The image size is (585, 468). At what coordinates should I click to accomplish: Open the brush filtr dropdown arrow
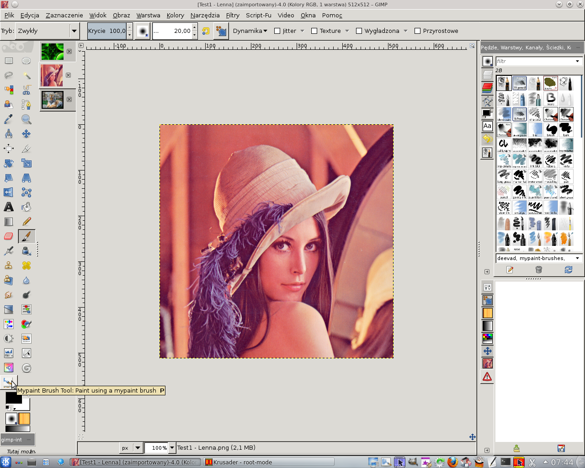577,61
